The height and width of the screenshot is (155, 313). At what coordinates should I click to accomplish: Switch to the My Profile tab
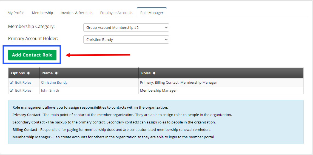coord(16,13)
